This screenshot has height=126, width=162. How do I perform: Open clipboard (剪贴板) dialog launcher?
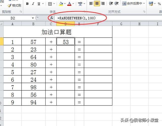(21, 12)
